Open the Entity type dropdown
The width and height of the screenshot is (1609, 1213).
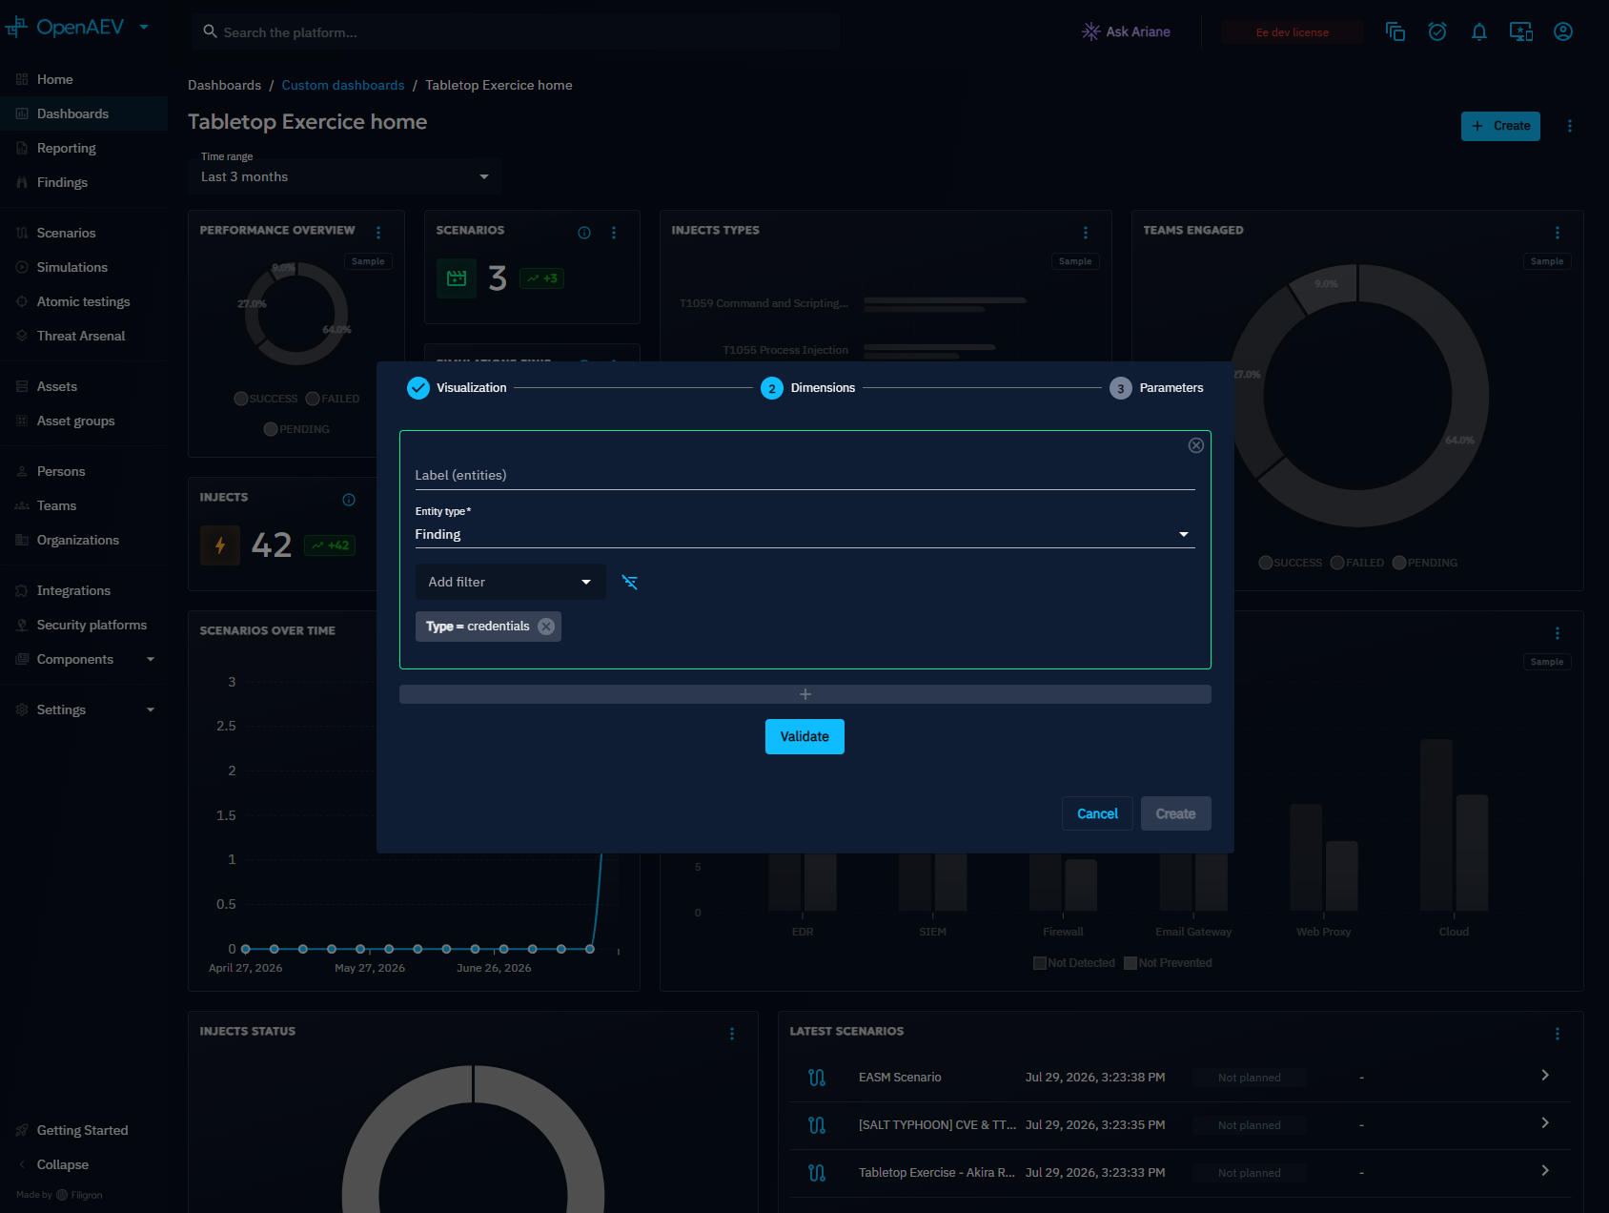pyautogui.click(x=805, y=534)
